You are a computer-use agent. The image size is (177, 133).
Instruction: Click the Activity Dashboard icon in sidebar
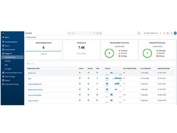tap(3, 42)
